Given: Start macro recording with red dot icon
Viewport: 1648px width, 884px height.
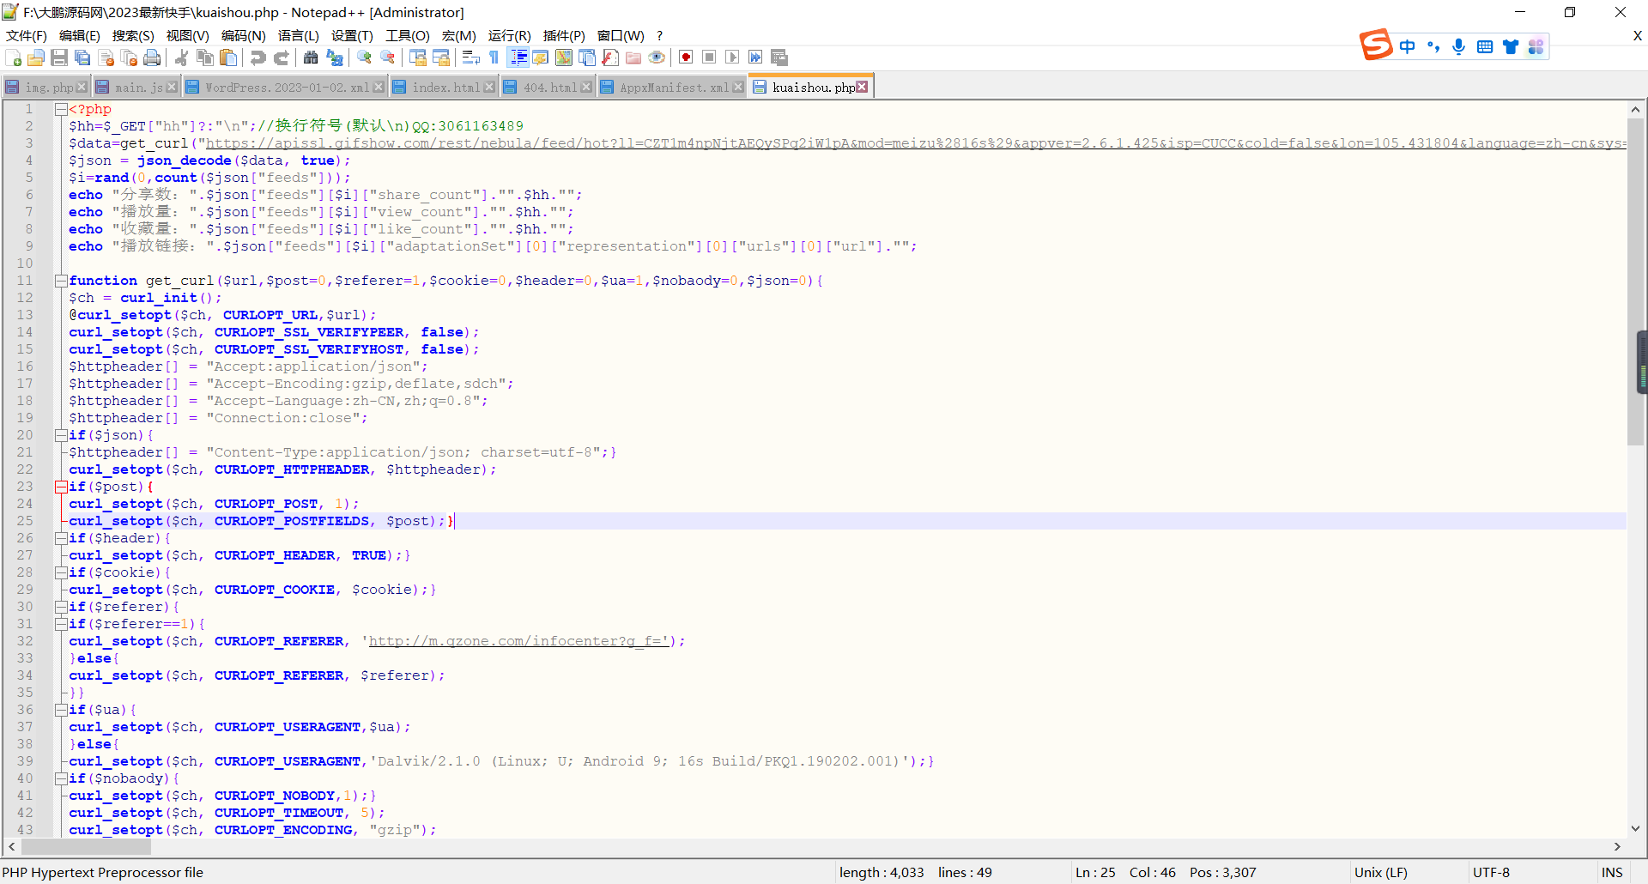Looking at the screenshot, I should tap(686, 58).
